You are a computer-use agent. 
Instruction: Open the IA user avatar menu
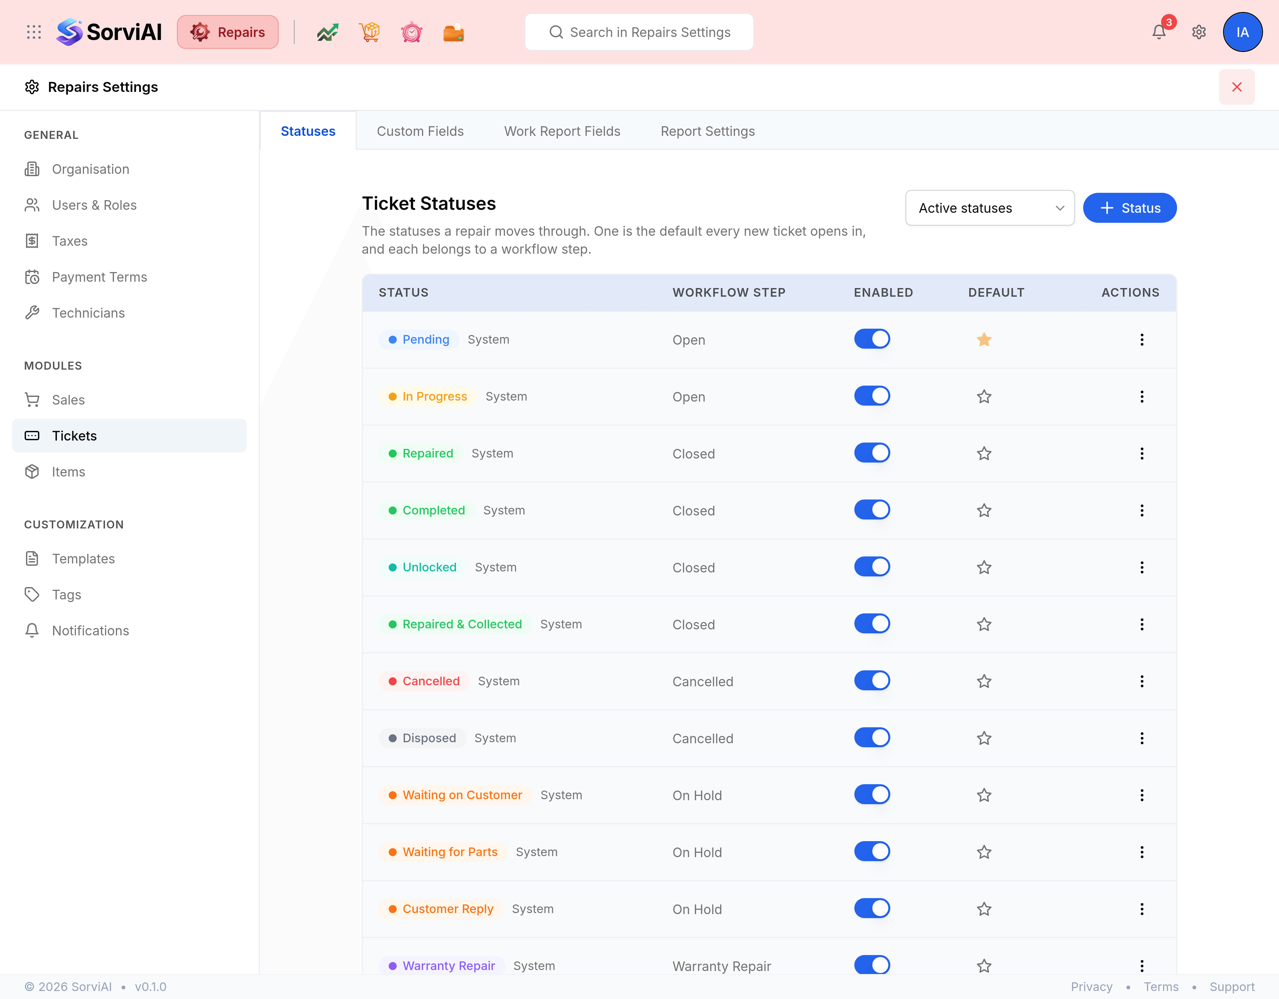pos(1242,32)
